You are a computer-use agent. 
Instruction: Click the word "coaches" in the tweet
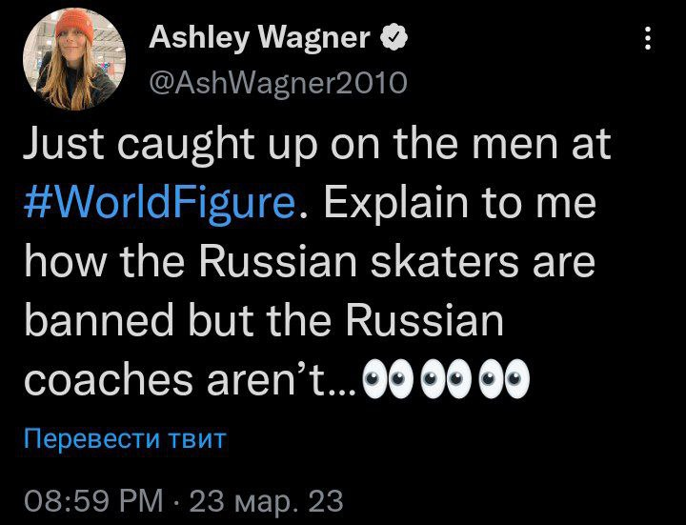pyautogui.click(x=95, y=381)
